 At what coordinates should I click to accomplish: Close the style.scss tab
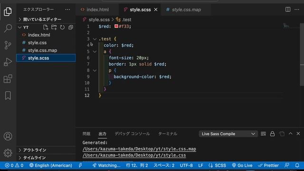tap(156, 9)
